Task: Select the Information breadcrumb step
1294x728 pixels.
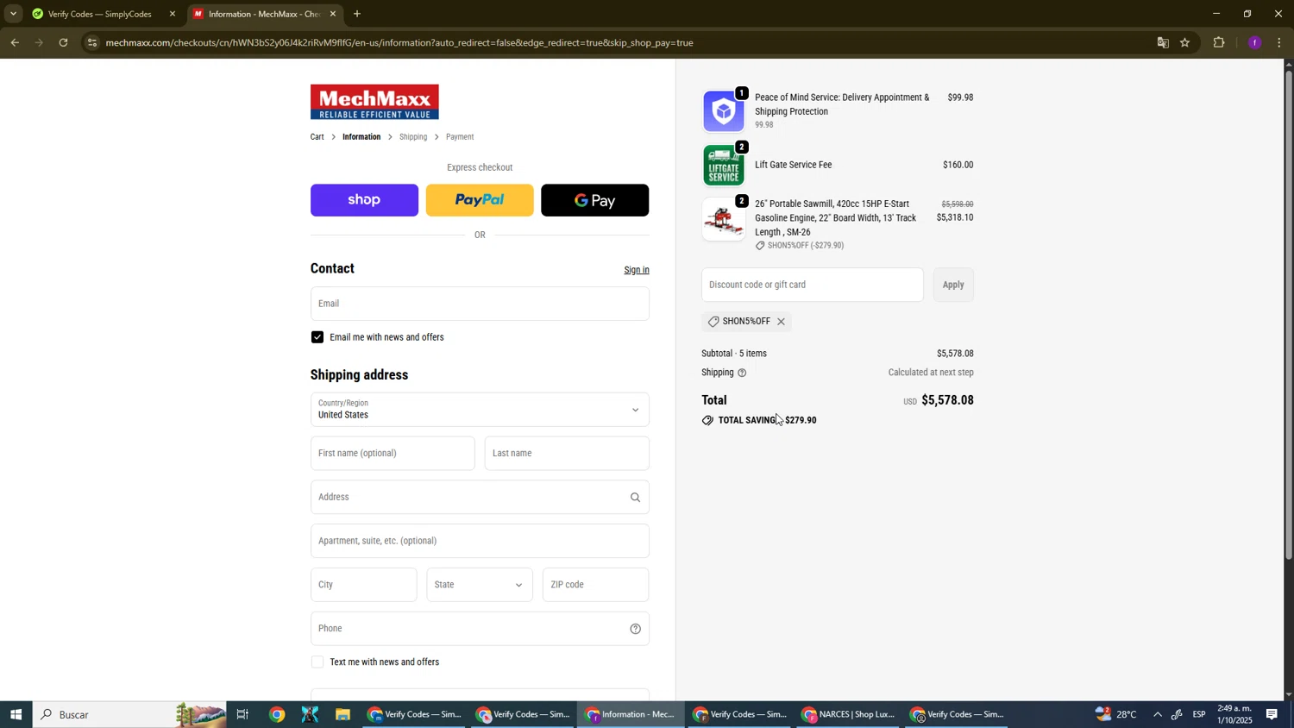Action: click(x=361, y=137)
